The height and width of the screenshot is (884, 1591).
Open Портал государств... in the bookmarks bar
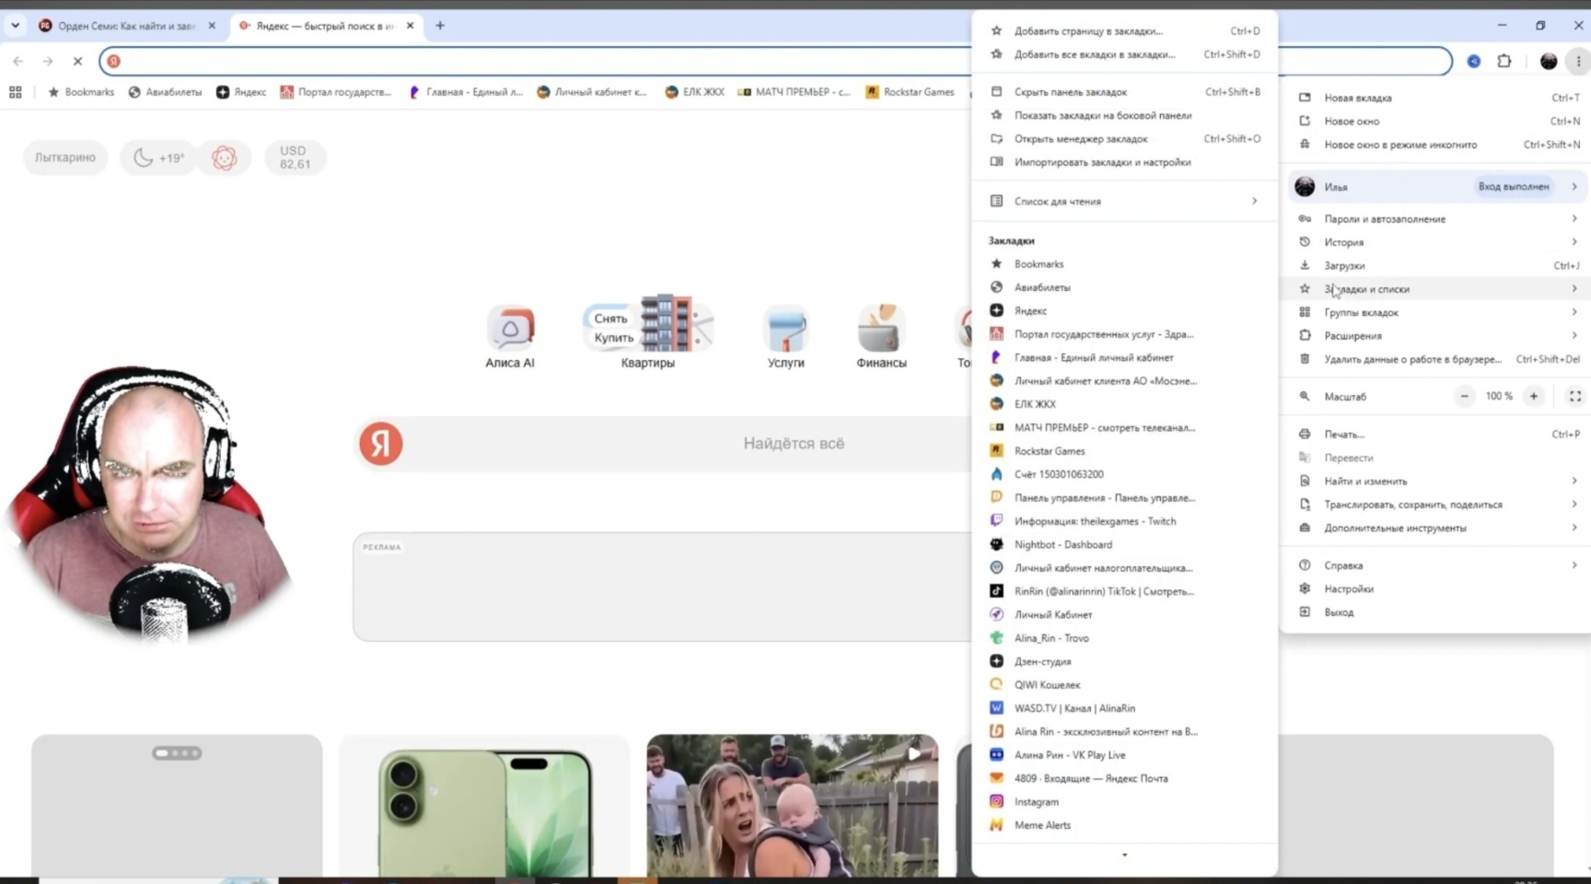click(335, 92)
